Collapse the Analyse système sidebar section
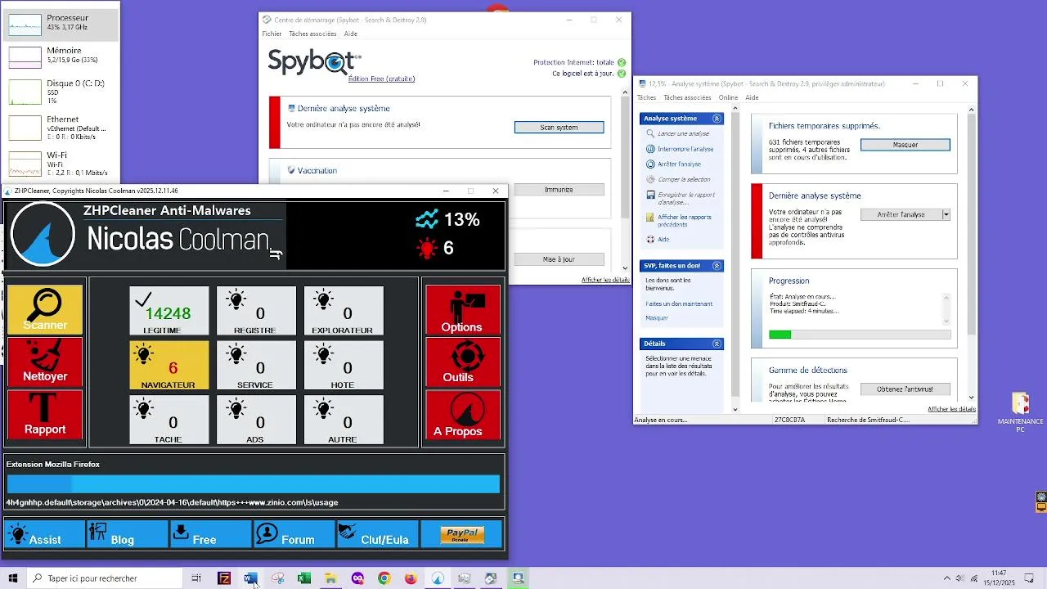This screenshot has height=589, width=1047. click(x=717, y=119)
